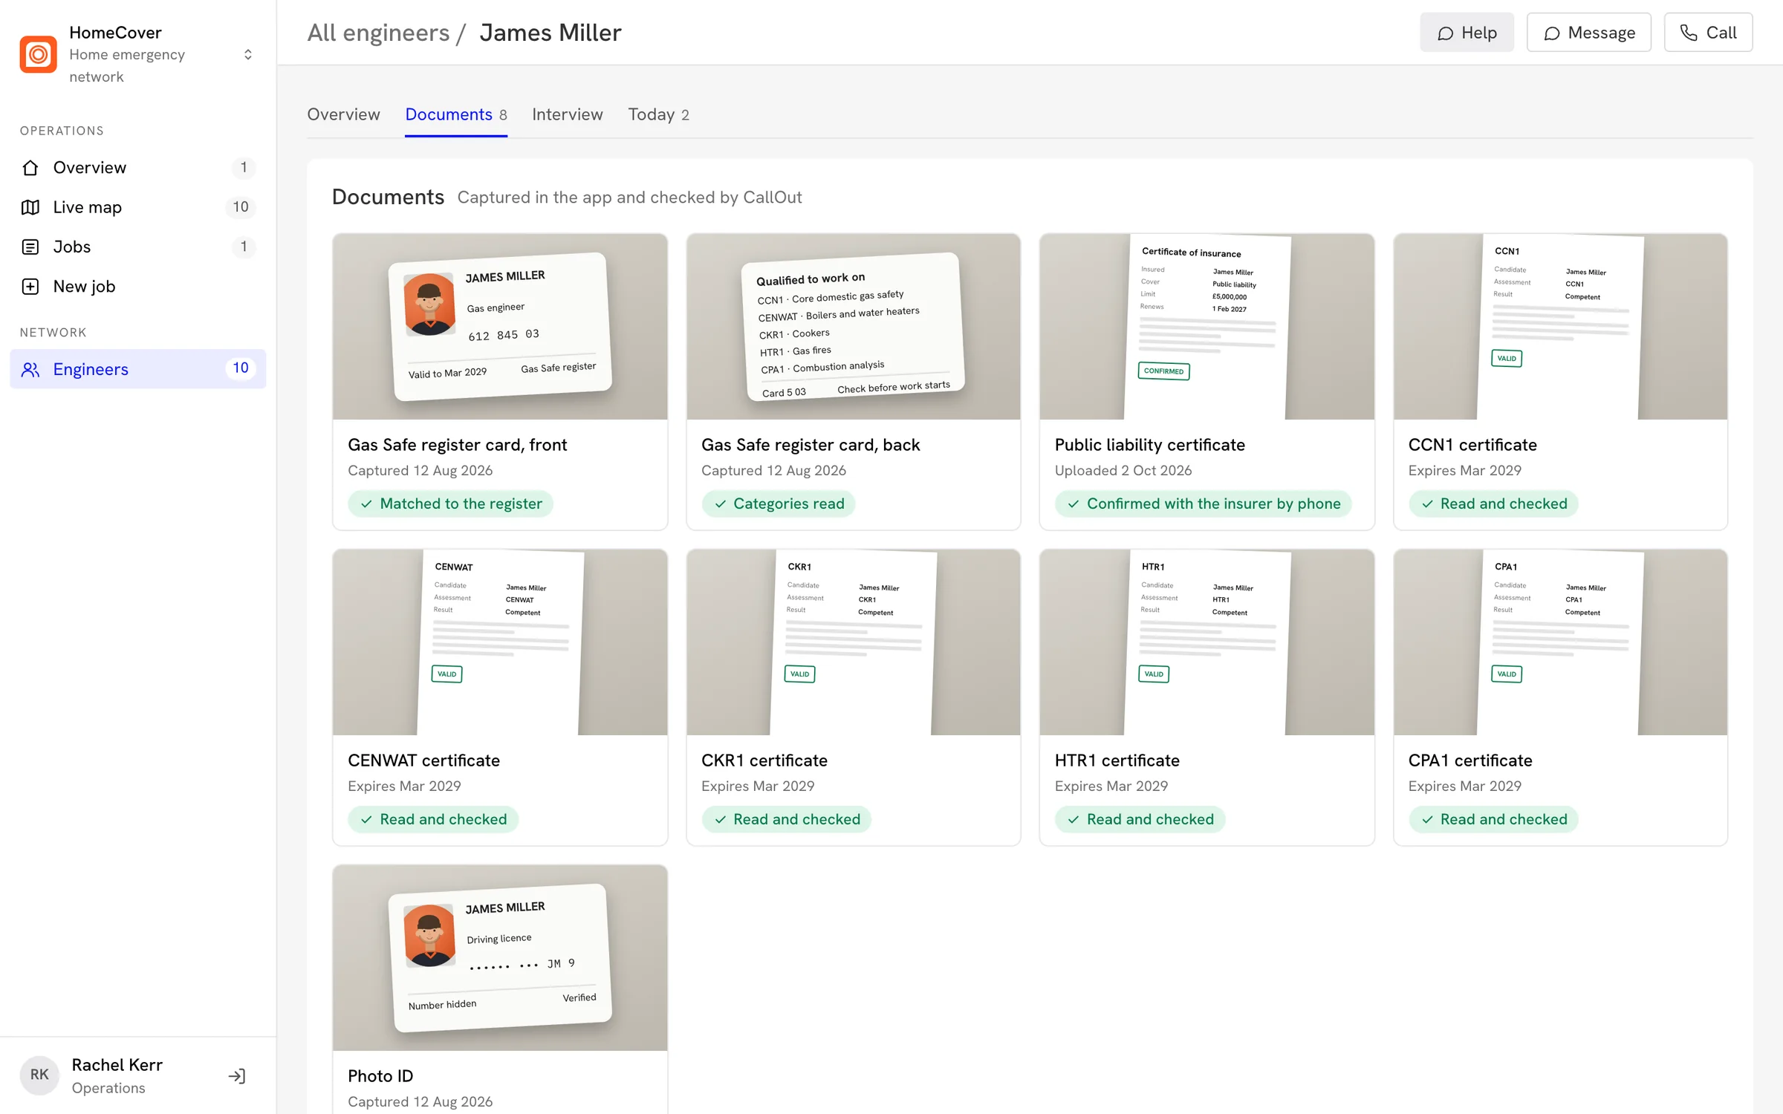1783x1114 pixels.
Task: Click the RK avatar
Action: [39, 1075]
